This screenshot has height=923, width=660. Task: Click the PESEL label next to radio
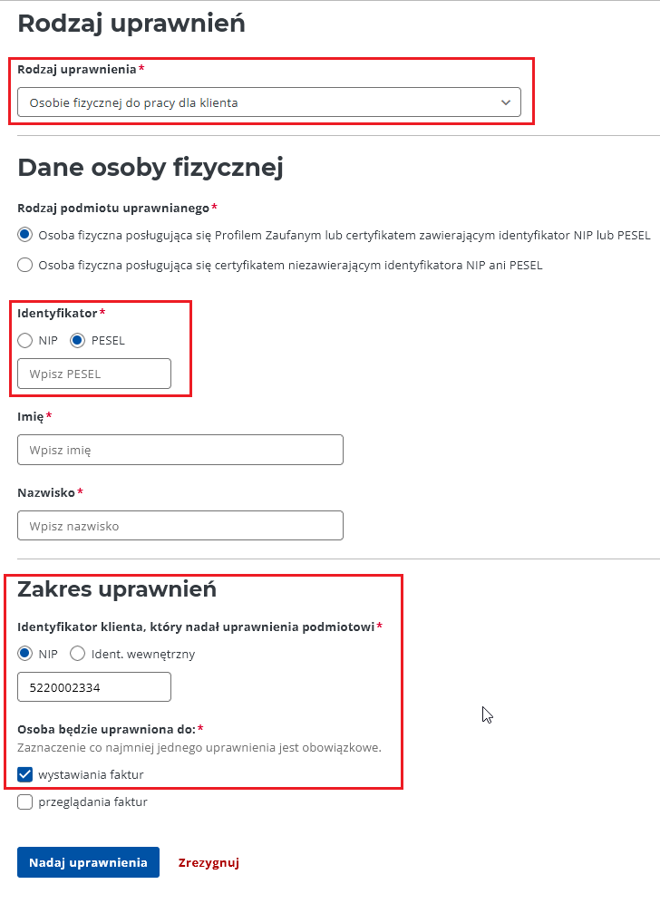pos(108,341)
